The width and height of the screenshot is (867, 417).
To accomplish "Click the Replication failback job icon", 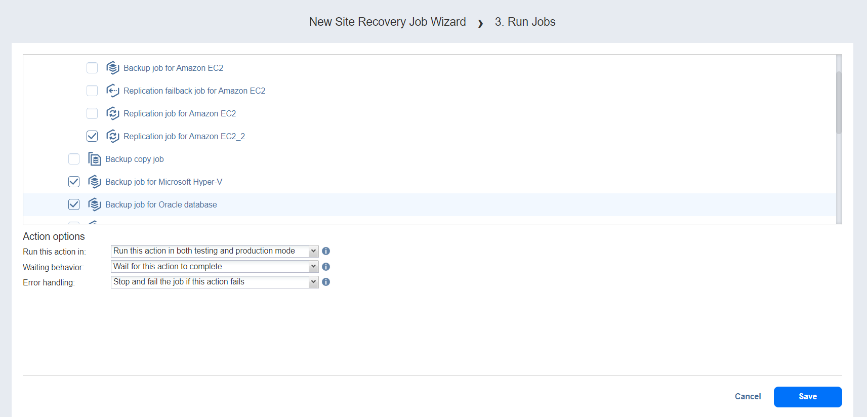I will click(112, 91).
